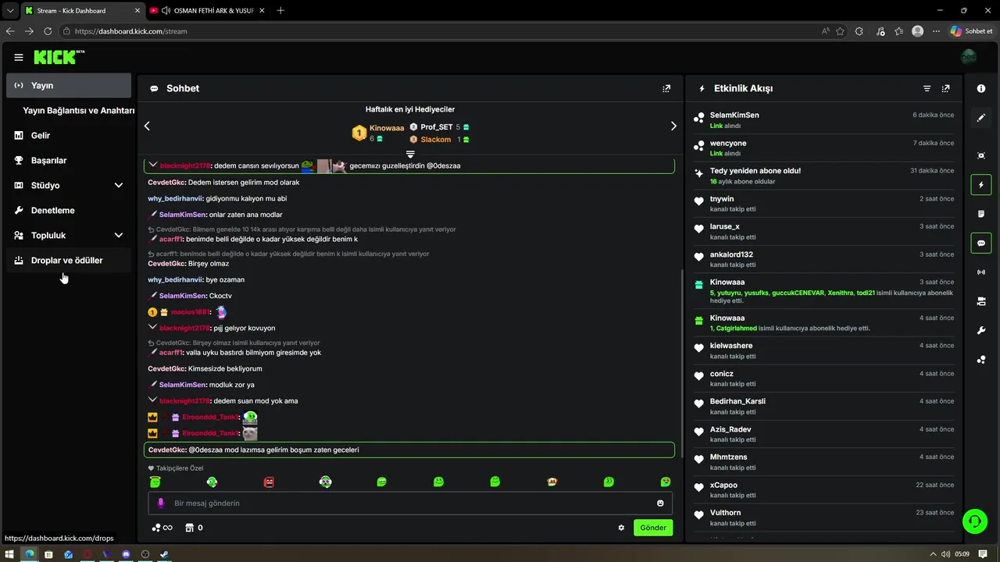Click the pencil edit icon in right sidebar
This screenshot has height=562, width=1000.
coord(981,118)
